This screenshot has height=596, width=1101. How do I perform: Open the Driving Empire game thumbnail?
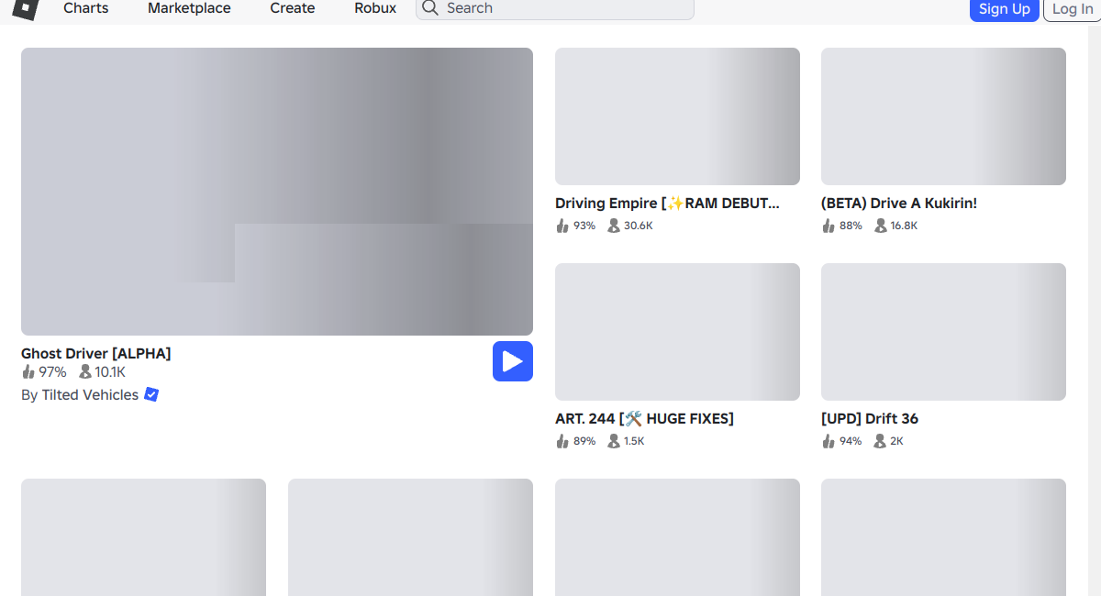click(x=677, y=116)
